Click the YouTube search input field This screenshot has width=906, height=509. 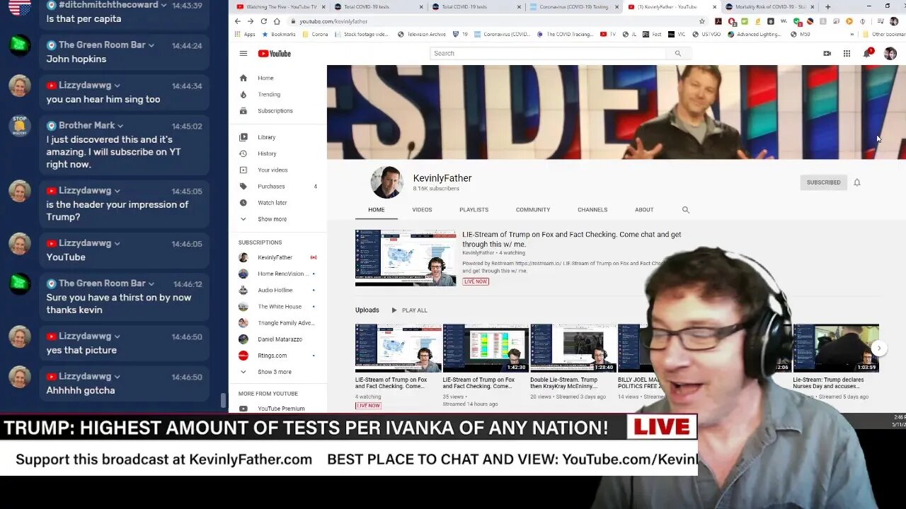(x=548, y=54)
